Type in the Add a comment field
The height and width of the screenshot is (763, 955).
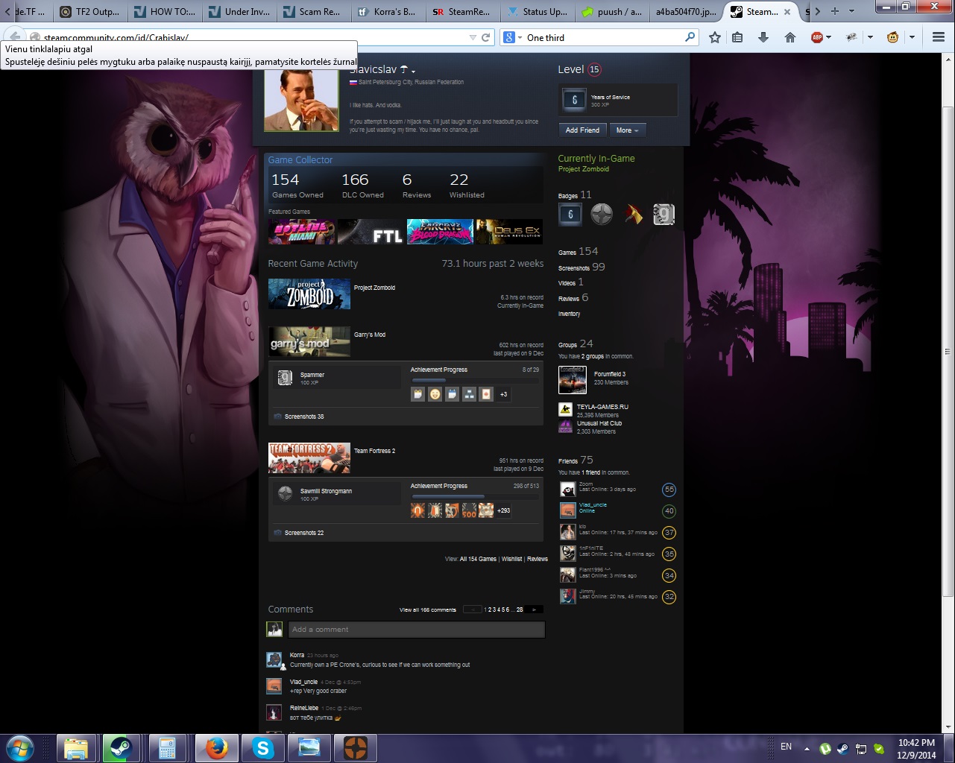[416, 630]
